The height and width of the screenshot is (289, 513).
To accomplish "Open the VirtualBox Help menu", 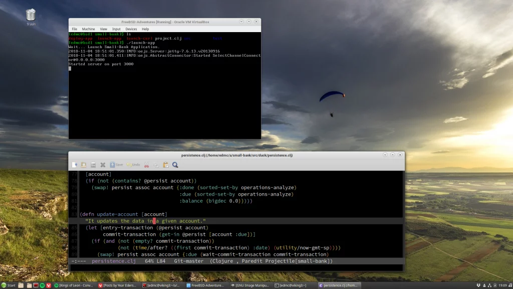I will pos(145,29).
